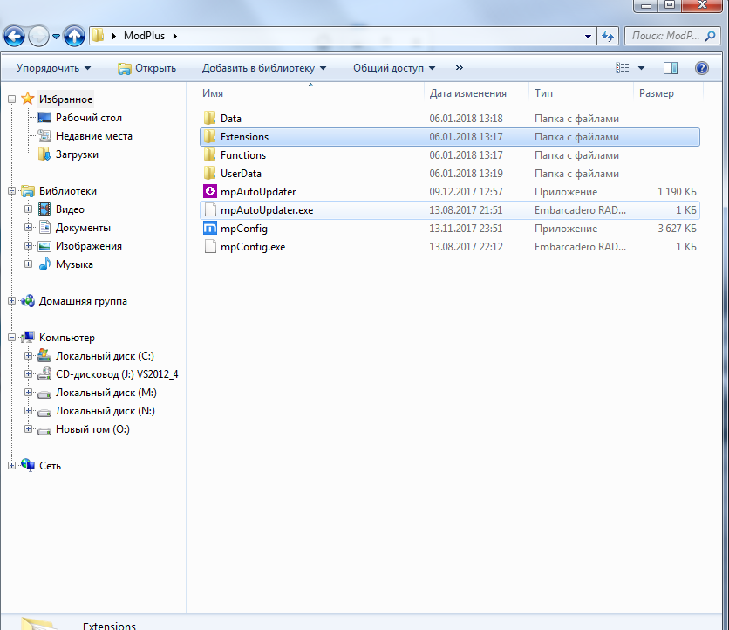Click the folder icon in address bar
Viewport: 729px width, 630px height.
(x=98, y=36)
